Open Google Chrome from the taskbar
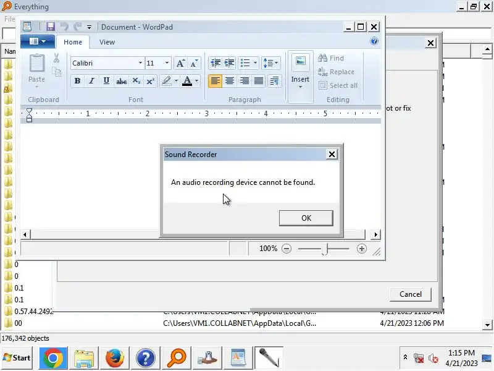494x371 pixels. 53,358
